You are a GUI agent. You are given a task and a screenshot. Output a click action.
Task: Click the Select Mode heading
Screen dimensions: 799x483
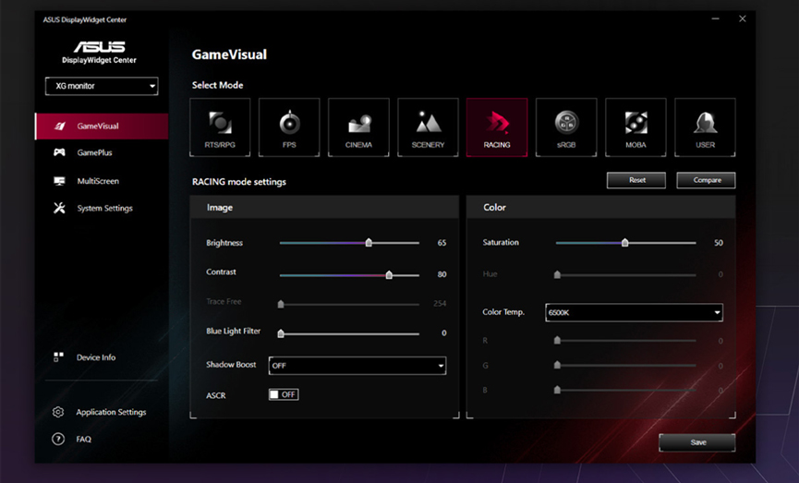(218, 85)
